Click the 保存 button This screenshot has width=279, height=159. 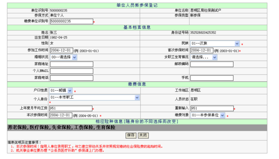[131, 135]
